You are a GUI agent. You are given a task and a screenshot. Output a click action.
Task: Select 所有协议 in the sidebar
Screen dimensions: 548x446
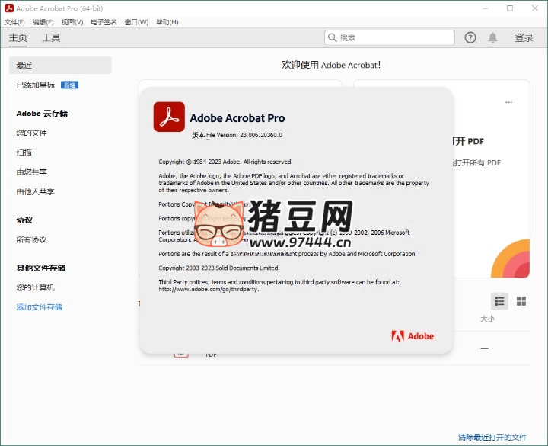pyautogui.click(x=32, y=239)
